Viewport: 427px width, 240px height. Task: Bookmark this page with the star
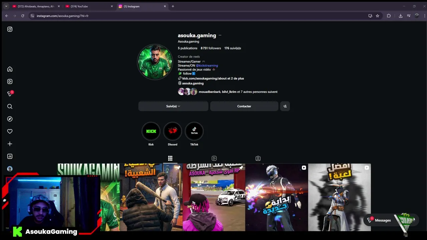point(378,16)
